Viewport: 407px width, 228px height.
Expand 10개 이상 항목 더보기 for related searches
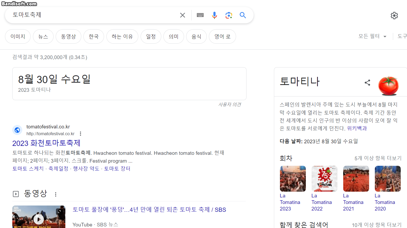(x=376, y=225)
